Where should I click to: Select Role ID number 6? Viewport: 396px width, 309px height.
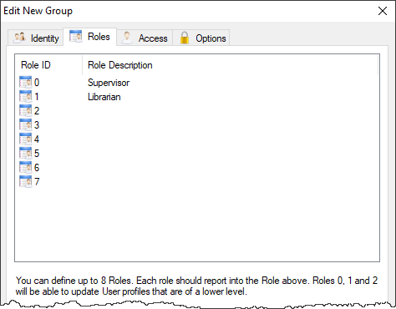[x=37, y=168]
